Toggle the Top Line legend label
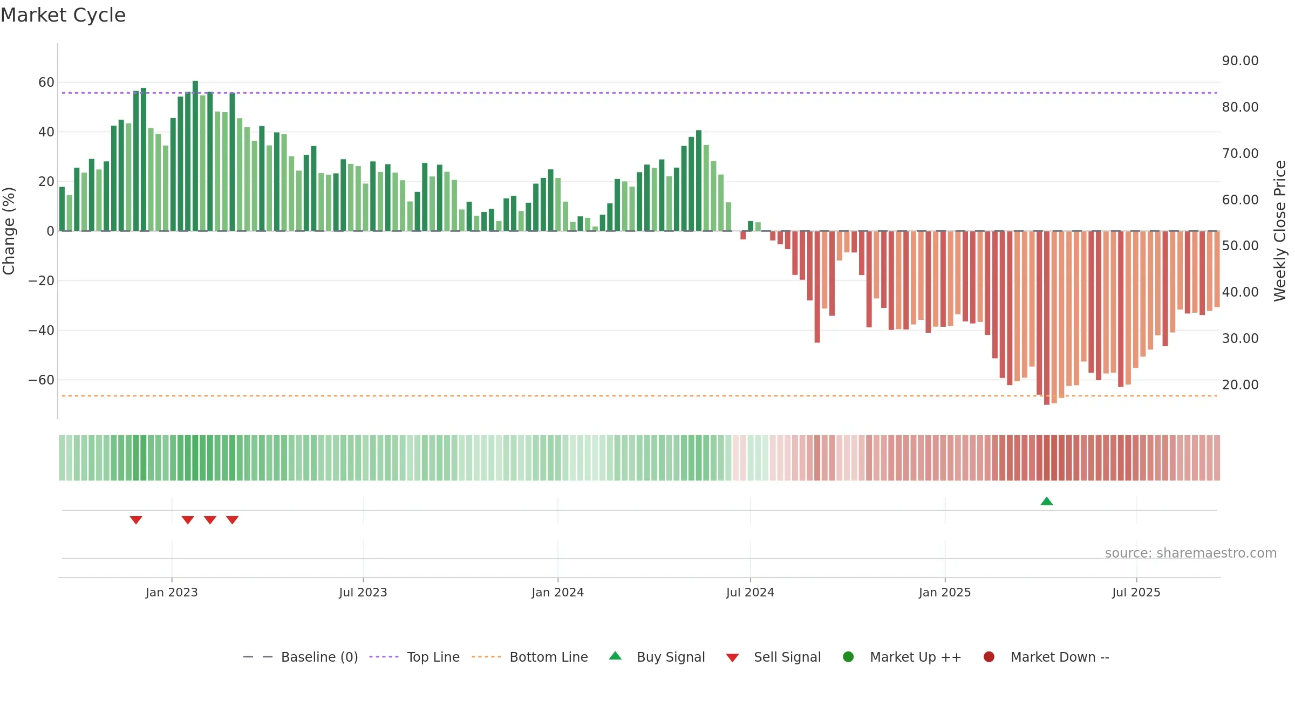The image size is (1295, 728). [433, 657]
